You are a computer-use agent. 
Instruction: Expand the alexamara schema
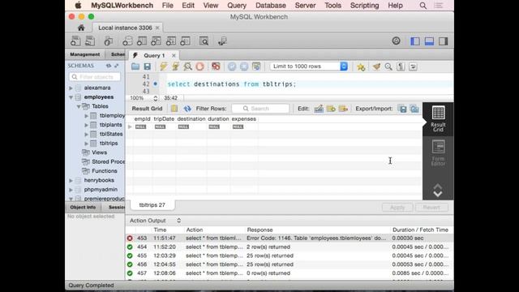(71, 88)
